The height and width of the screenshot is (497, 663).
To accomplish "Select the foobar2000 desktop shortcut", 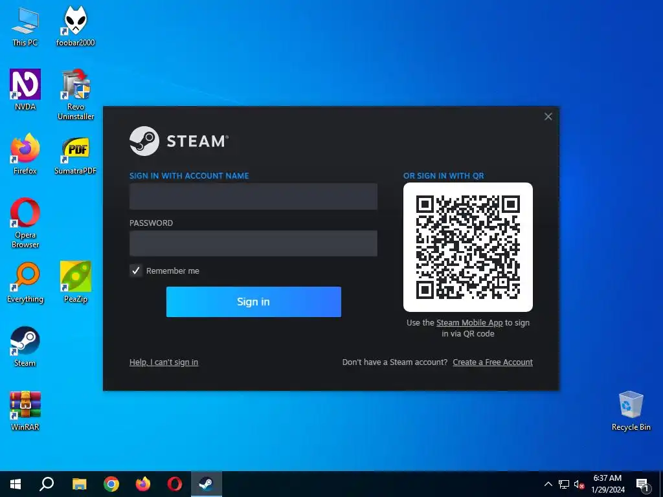I will coord(75,27).
